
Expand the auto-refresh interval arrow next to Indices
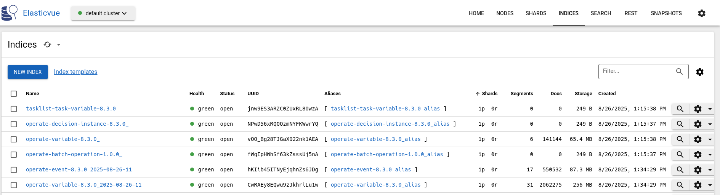[x=59, y=45]
